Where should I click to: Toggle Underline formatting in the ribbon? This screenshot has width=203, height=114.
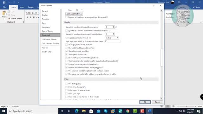coord(34,17)
